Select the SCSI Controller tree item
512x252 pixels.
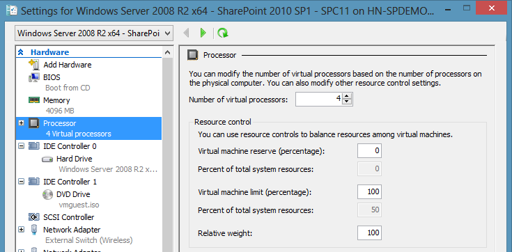68,217
